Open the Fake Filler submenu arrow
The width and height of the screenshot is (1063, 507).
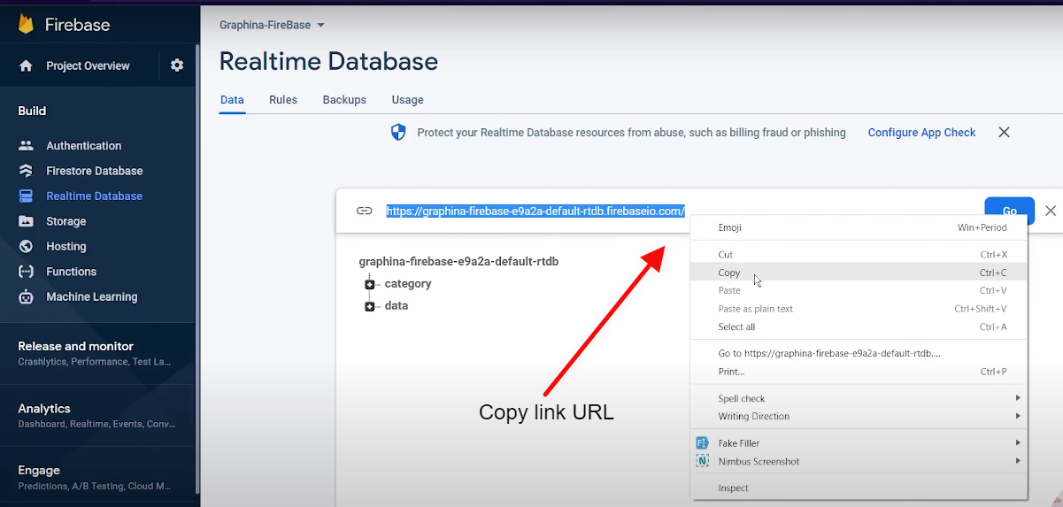click(1018, 442)
